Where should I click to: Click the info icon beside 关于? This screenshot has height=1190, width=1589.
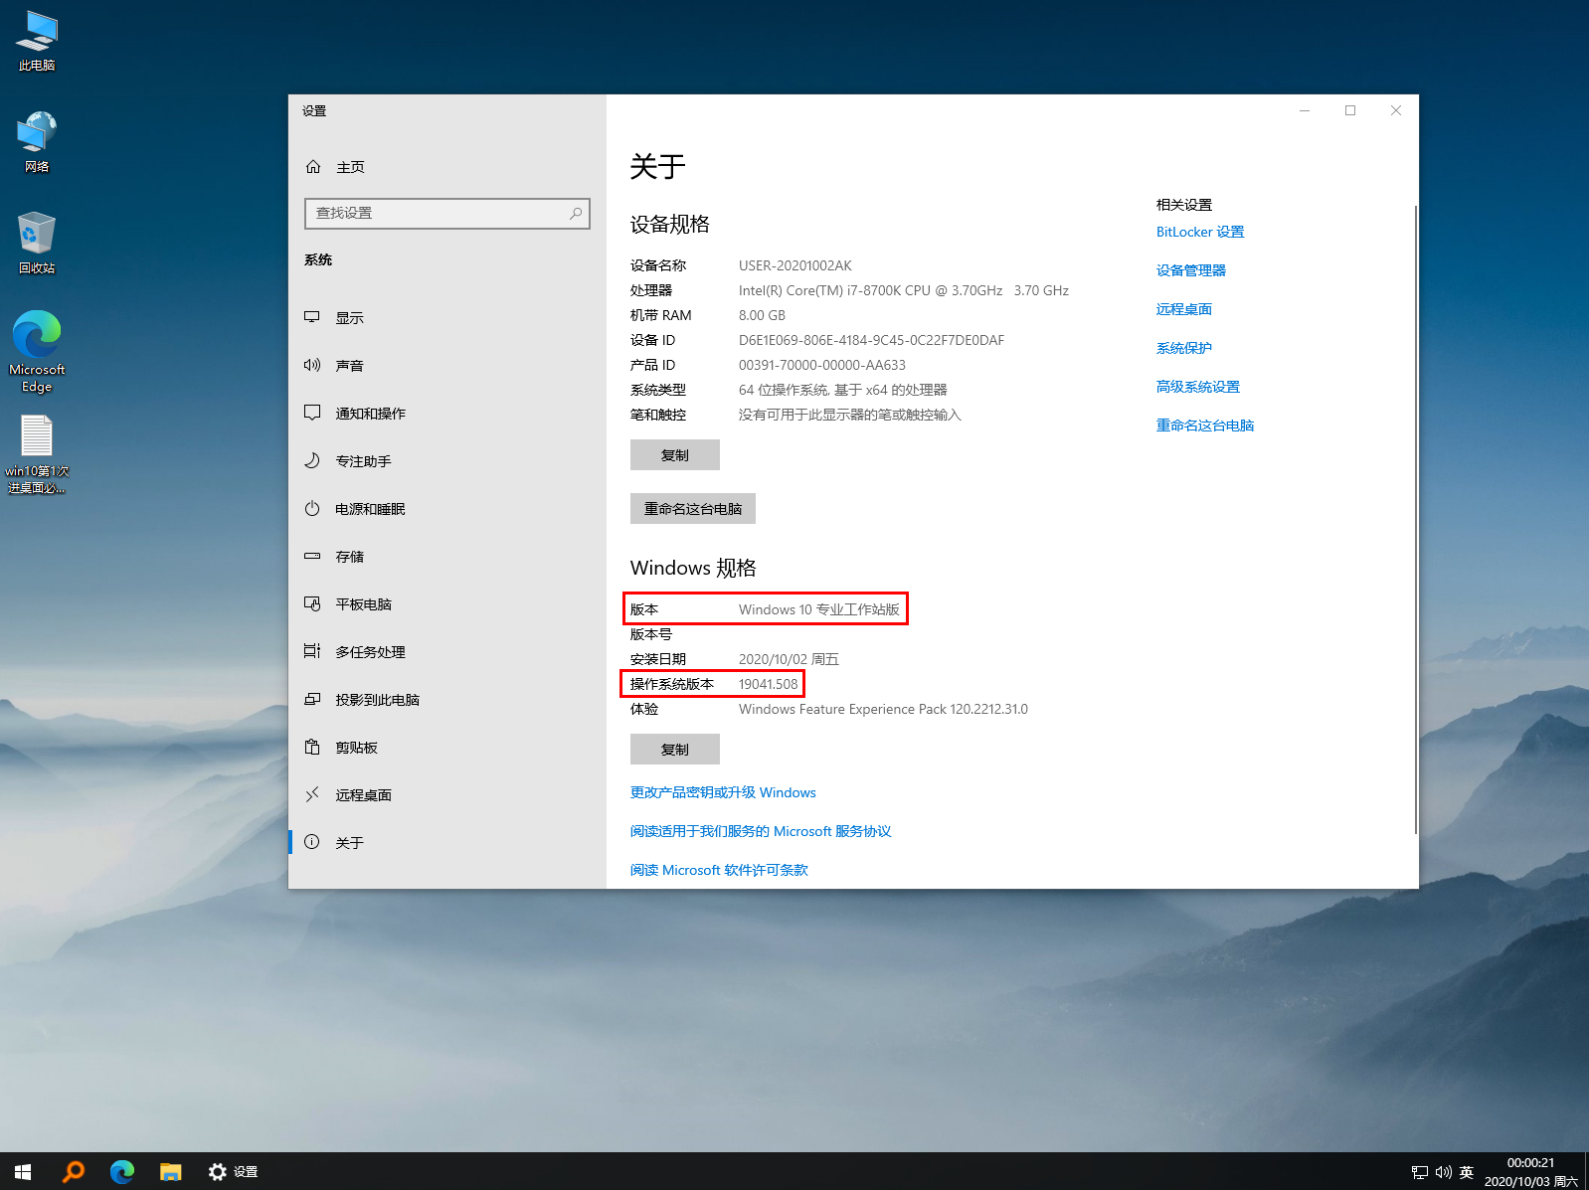312,842
